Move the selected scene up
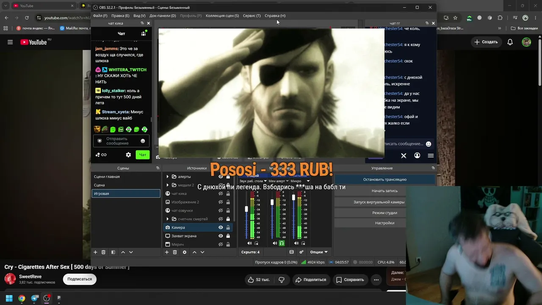 coord(123,252)
